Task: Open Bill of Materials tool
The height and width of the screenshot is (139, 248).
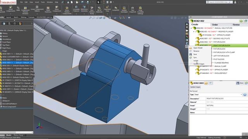Action: click(99, 10)
